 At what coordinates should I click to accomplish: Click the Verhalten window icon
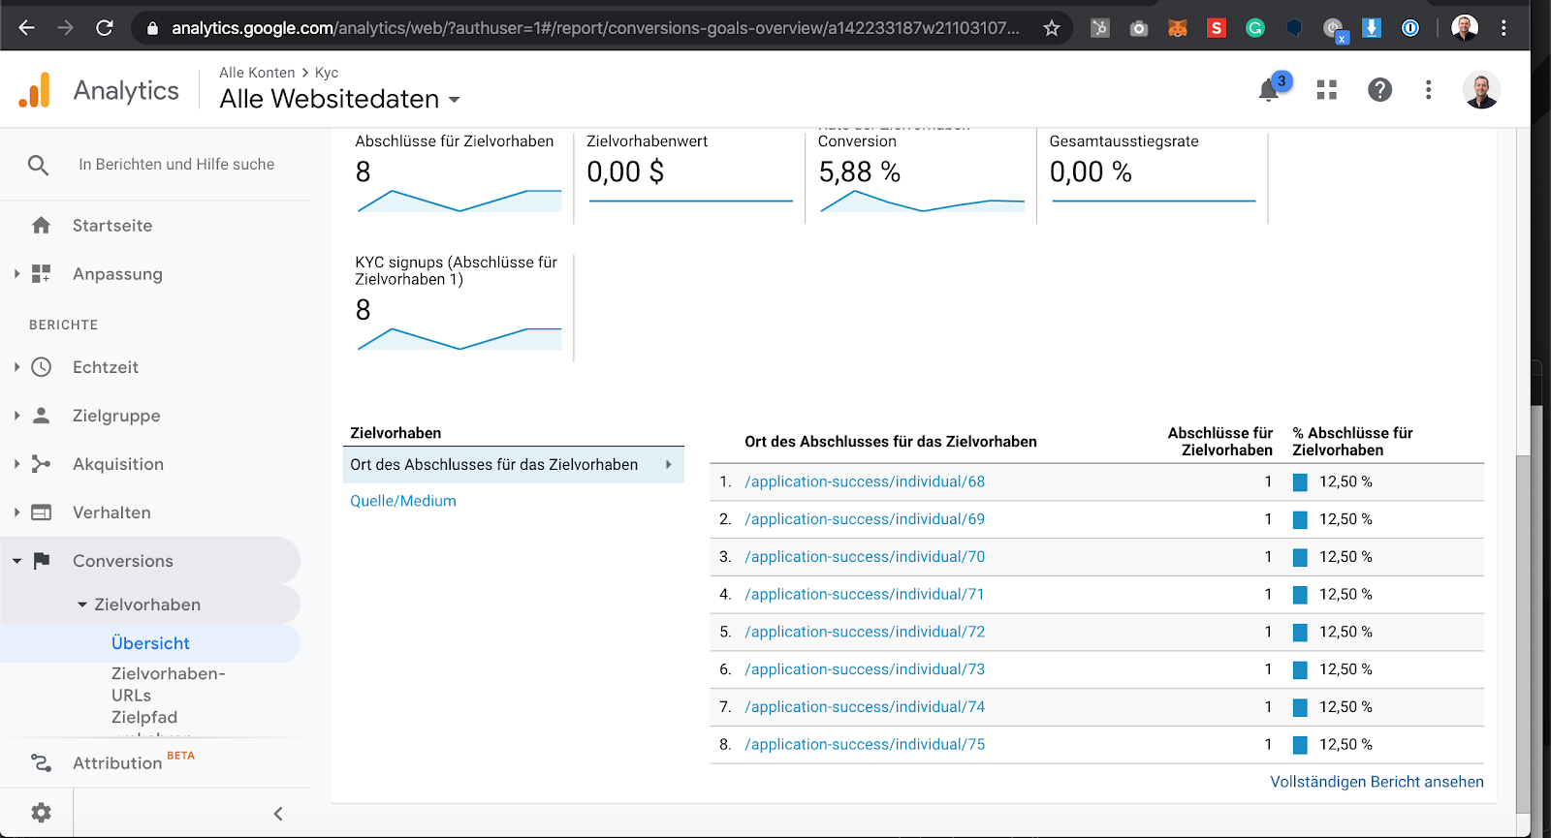41,512
